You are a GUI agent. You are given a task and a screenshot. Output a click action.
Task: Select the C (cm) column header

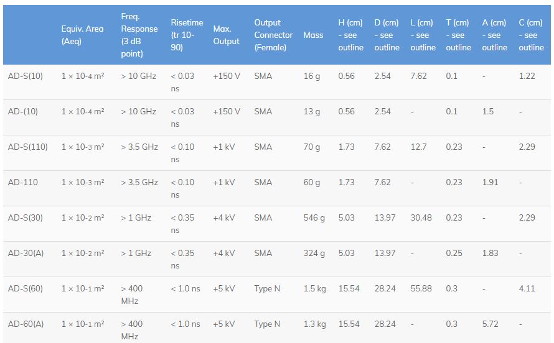pos(531,35)
